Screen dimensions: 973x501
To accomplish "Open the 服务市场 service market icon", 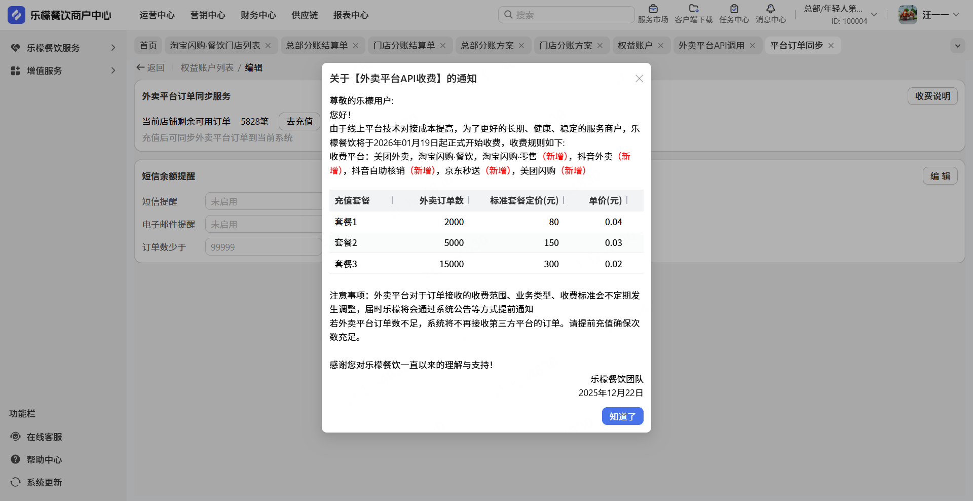I will click(x=653, y=9).
